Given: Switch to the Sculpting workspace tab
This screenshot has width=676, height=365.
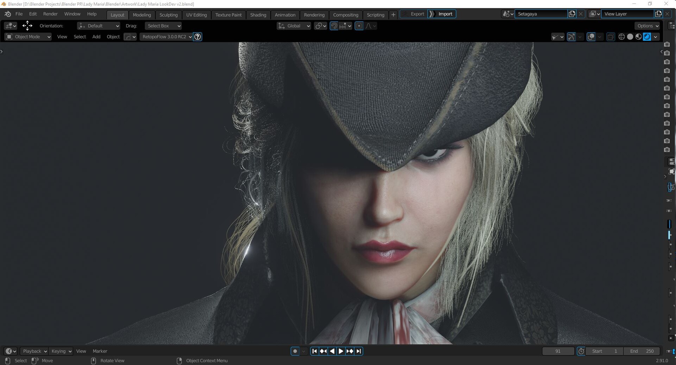Looking at the screenshot, I should (168, 15).
